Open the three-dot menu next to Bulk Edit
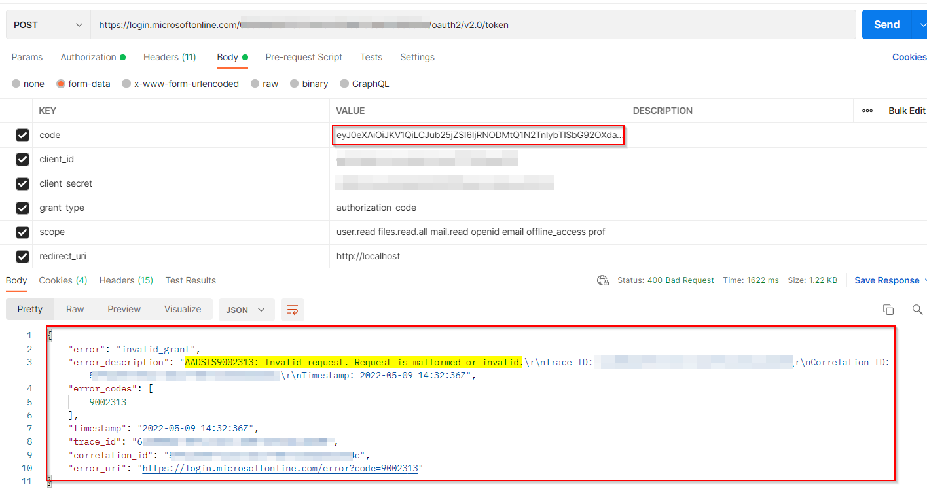The height and width of the screenshot is (491, 927). click(x=867, y=110)
